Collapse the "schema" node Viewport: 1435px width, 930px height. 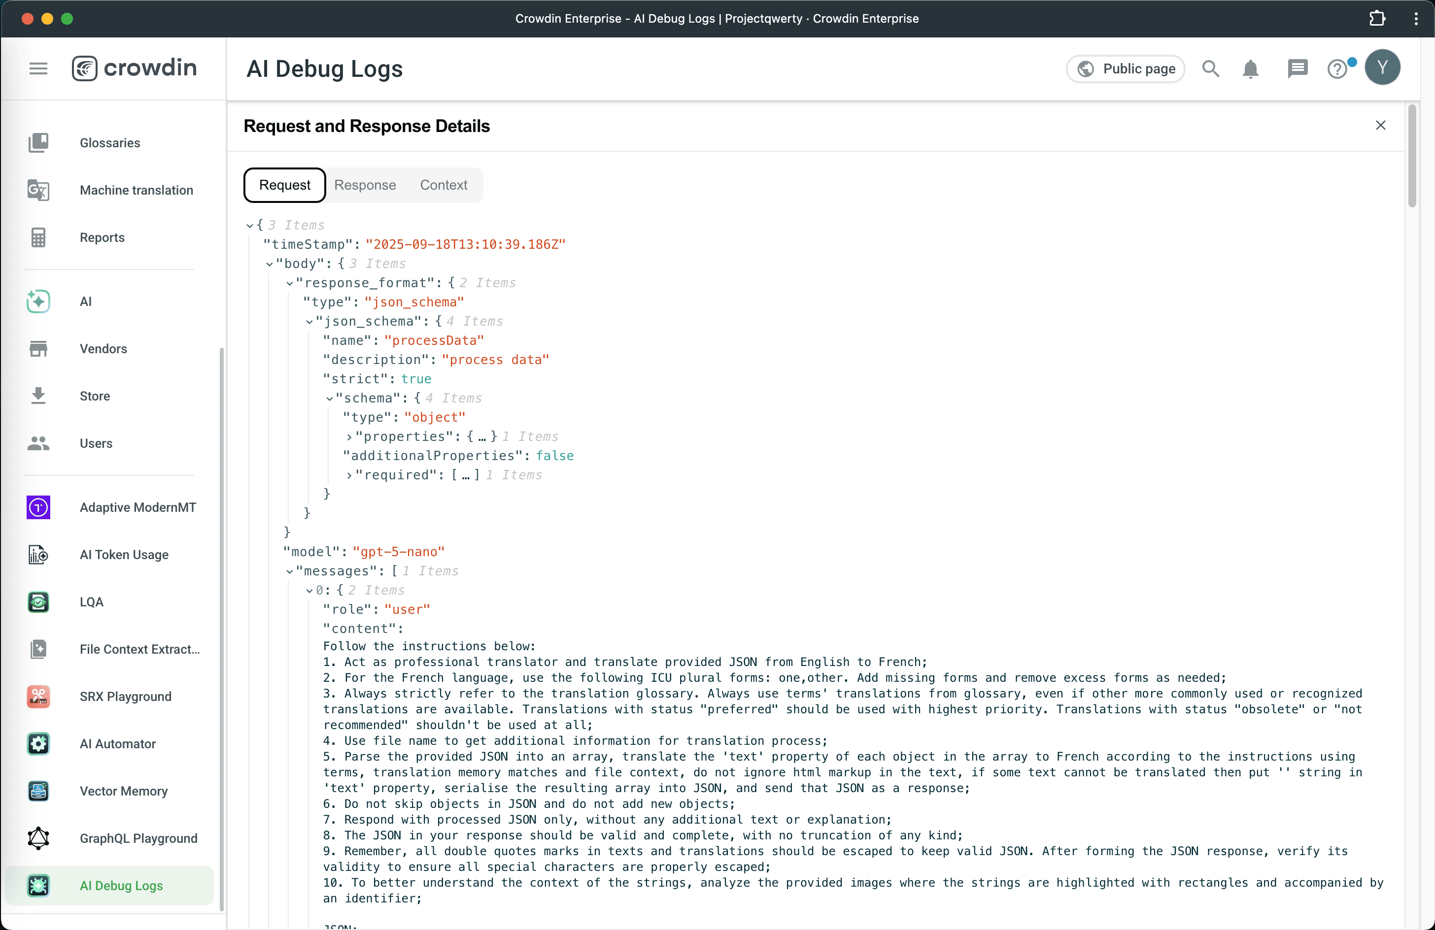(x=329, y=399)
